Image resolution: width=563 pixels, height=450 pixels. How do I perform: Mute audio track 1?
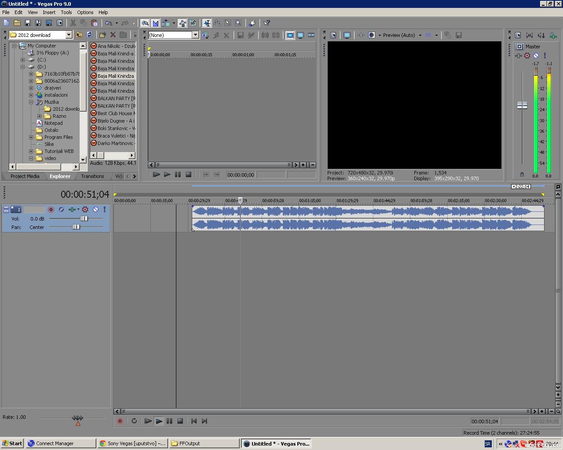95,210
